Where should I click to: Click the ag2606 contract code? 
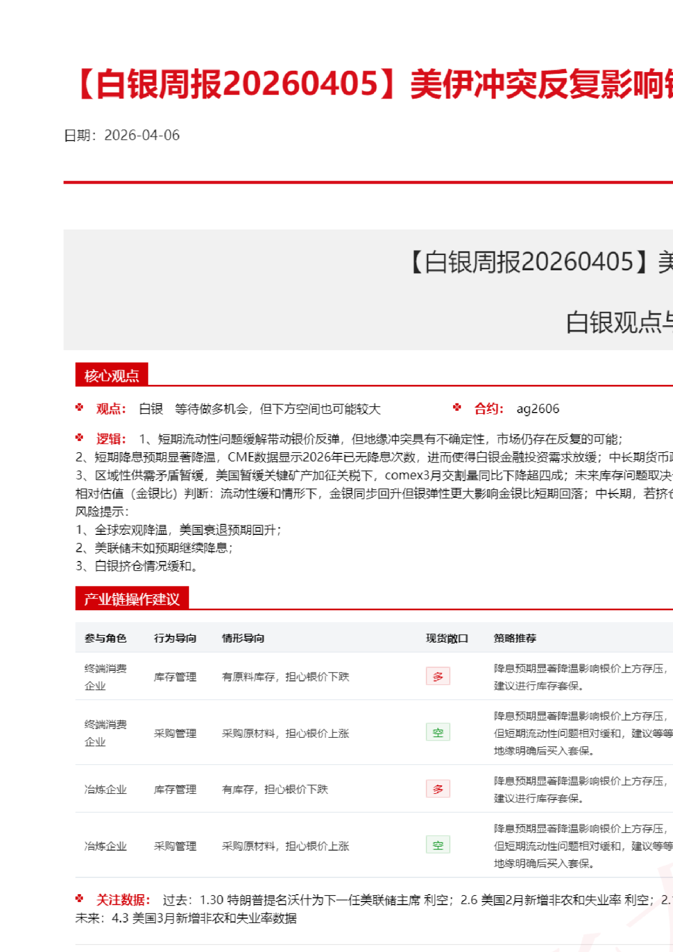(x=538, y=409)
